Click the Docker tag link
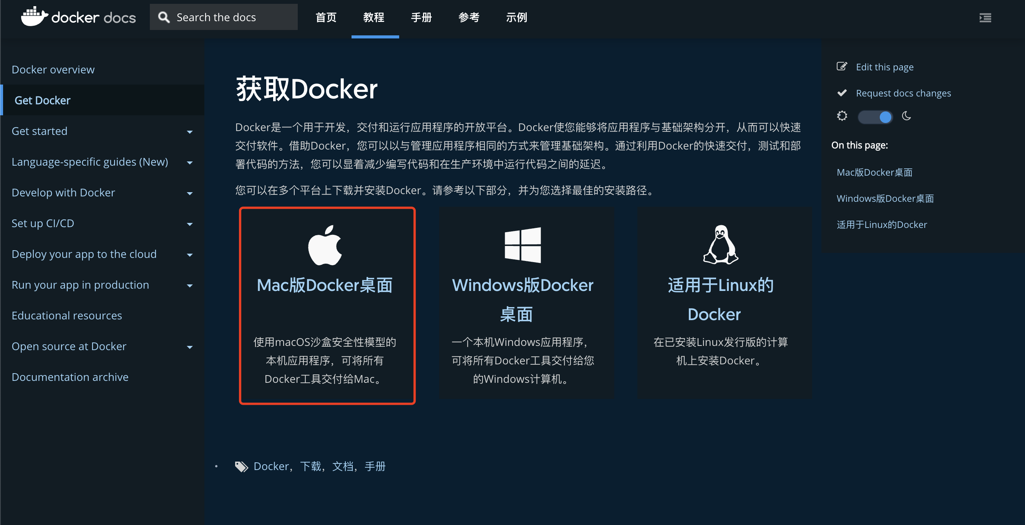Screen dimensions: 1025x525 (271, 467)
